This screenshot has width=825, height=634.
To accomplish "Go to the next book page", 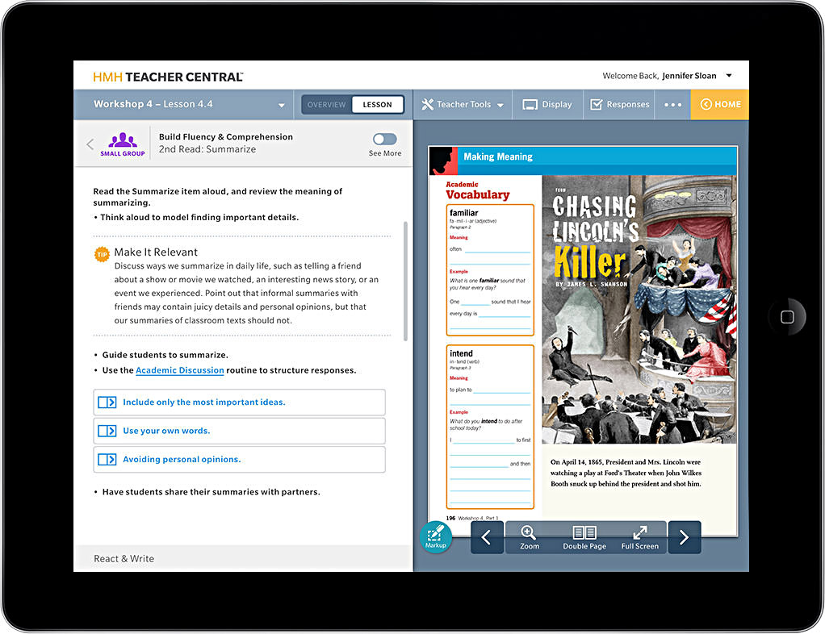I will [x=684, y=537].
